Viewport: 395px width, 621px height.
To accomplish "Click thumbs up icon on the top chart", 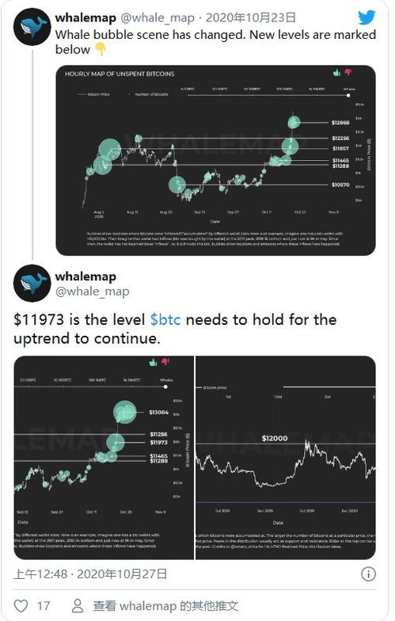I will [x=337, y=73].
